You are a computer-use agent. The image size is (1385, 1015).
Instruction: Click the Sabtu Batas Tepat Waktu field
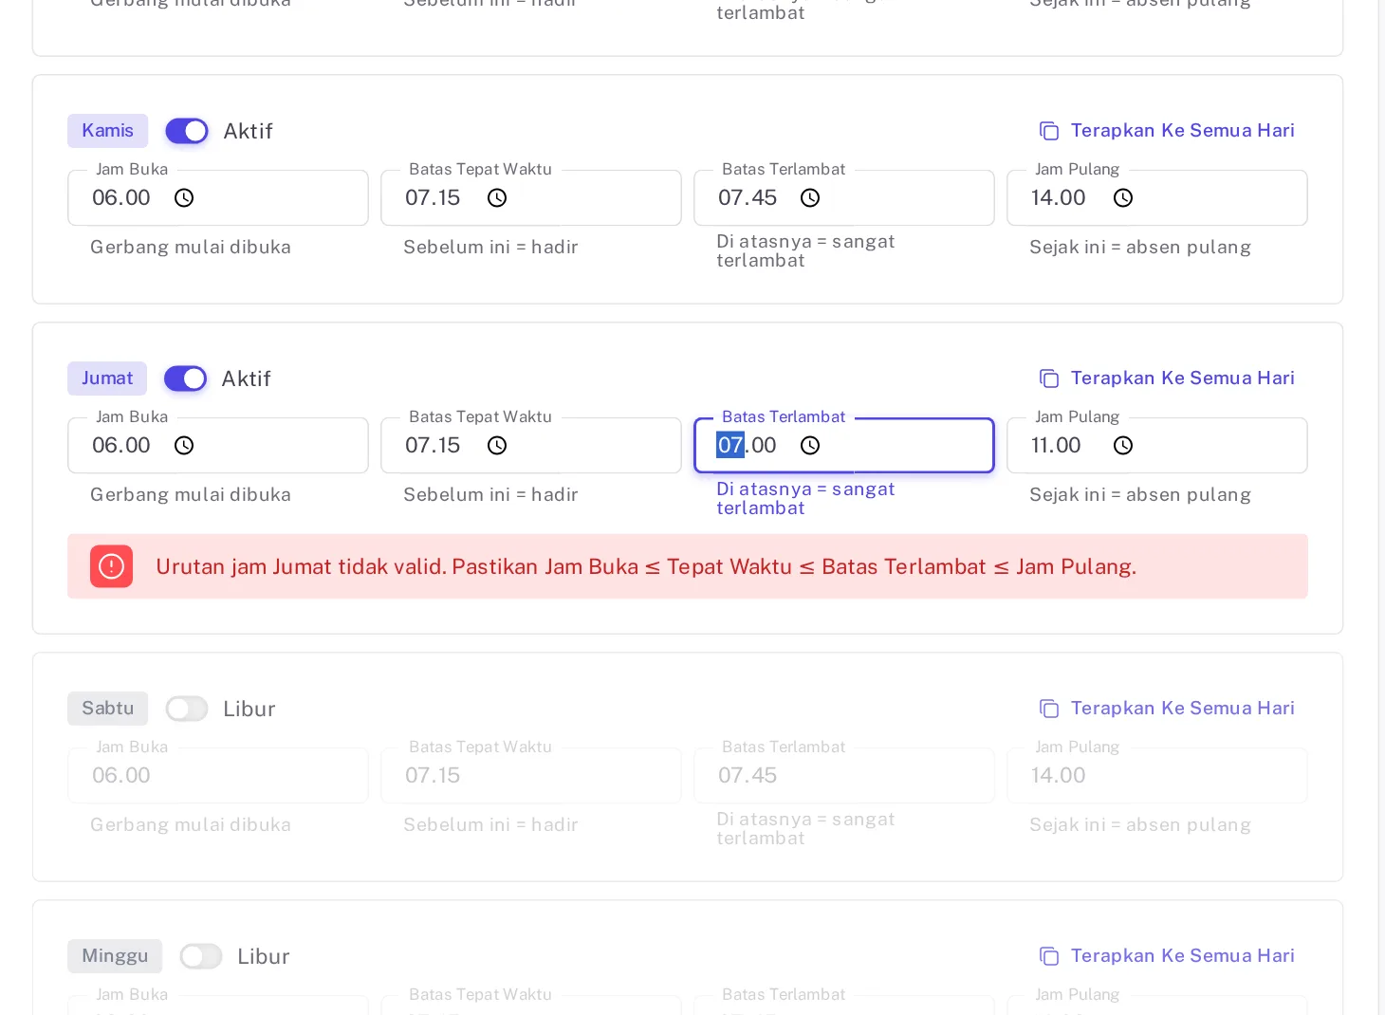(531, 775)
